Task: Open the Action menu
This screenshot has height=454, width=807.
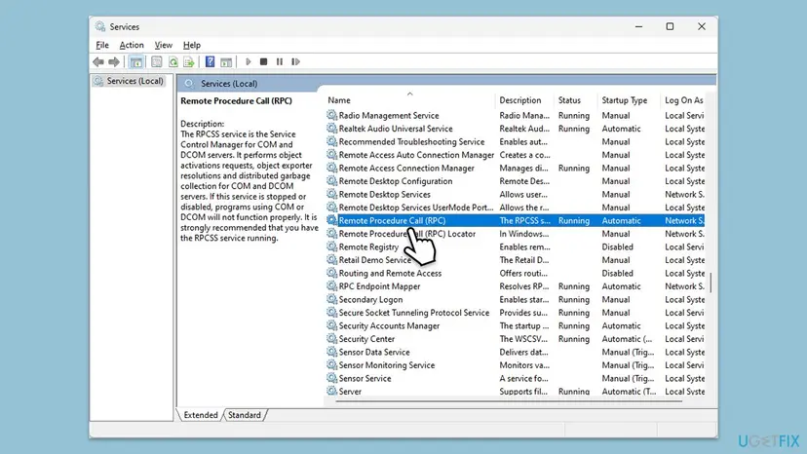Action: [x=132, y=45]
